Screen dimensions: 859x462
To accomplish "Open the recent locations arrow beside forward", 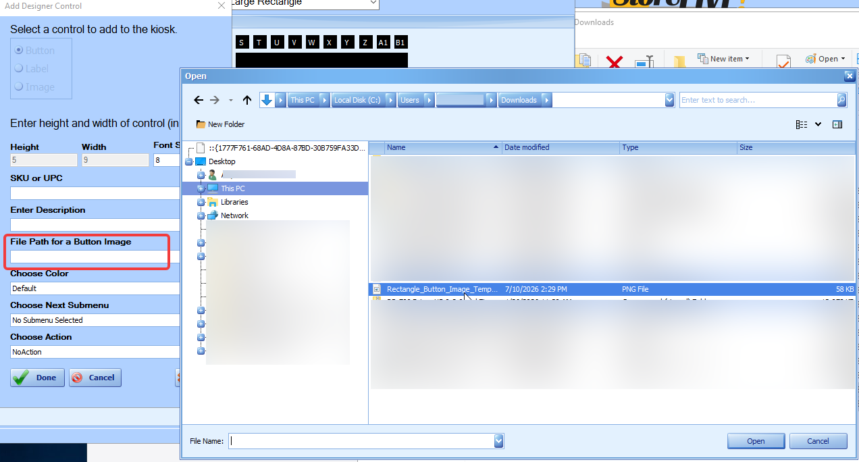I will click(x=231, y=100).
